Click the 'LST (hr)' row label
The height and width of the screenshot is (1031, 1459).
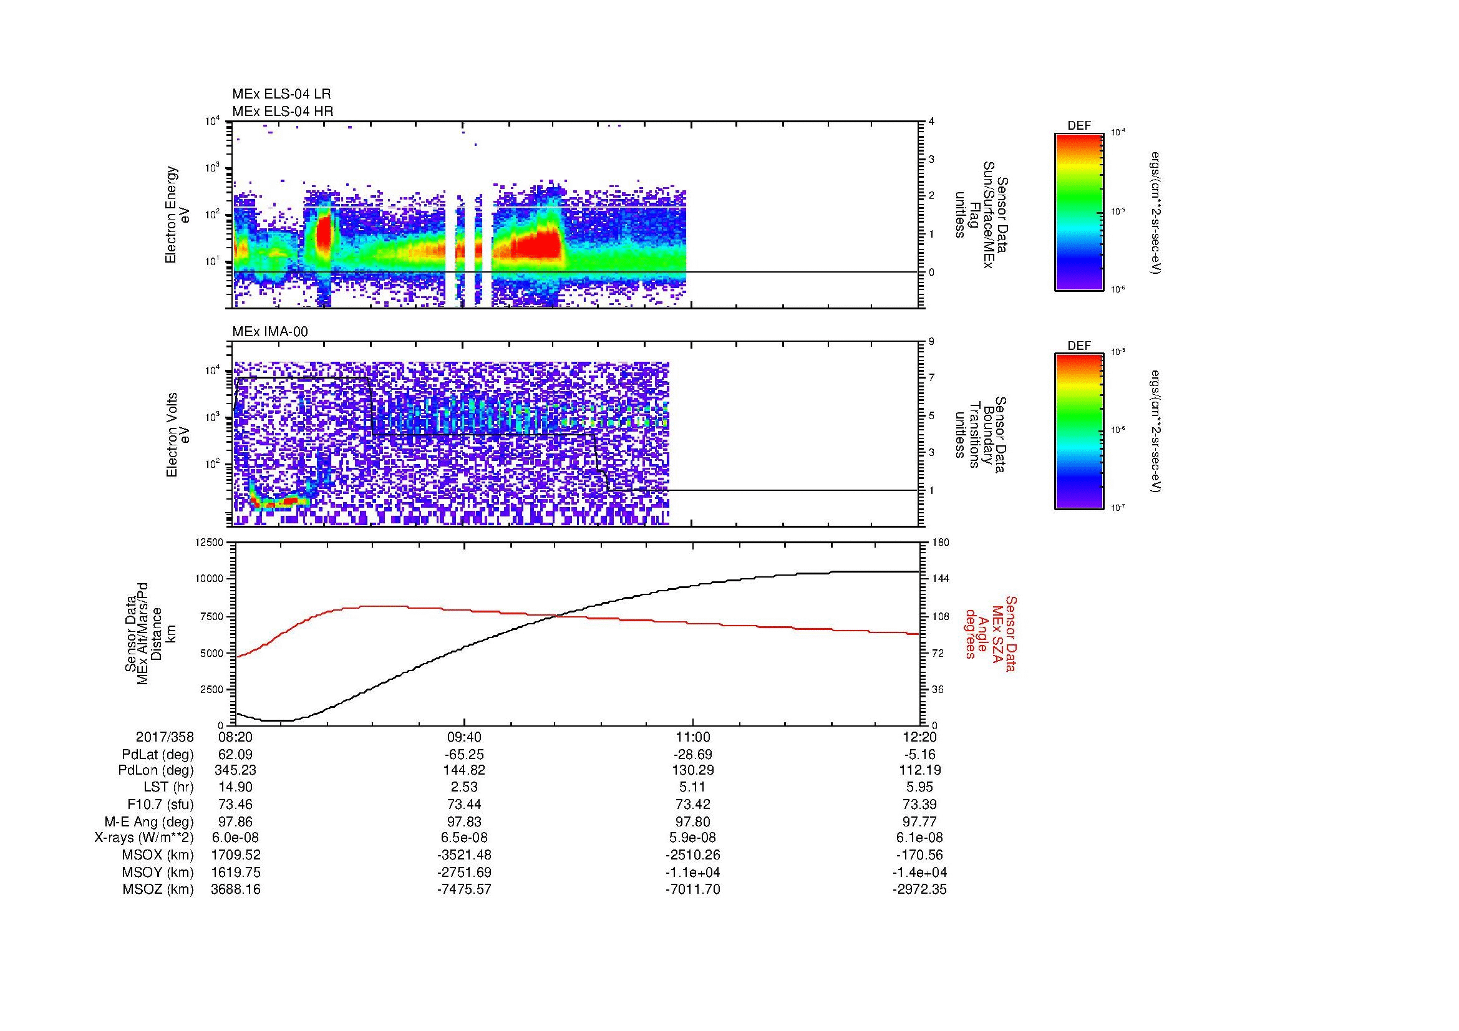coord(168,787)
